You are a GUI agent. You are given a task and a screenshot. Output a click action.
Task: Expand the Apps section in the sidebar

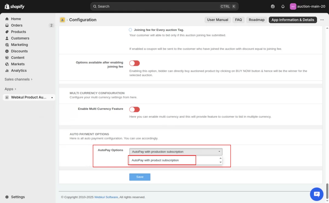pos(10,89)
